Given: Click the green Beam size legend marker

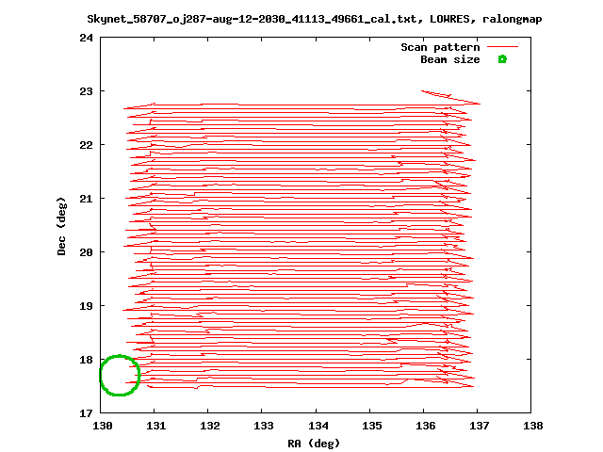Looking at the screenshot, I should 502,59.
